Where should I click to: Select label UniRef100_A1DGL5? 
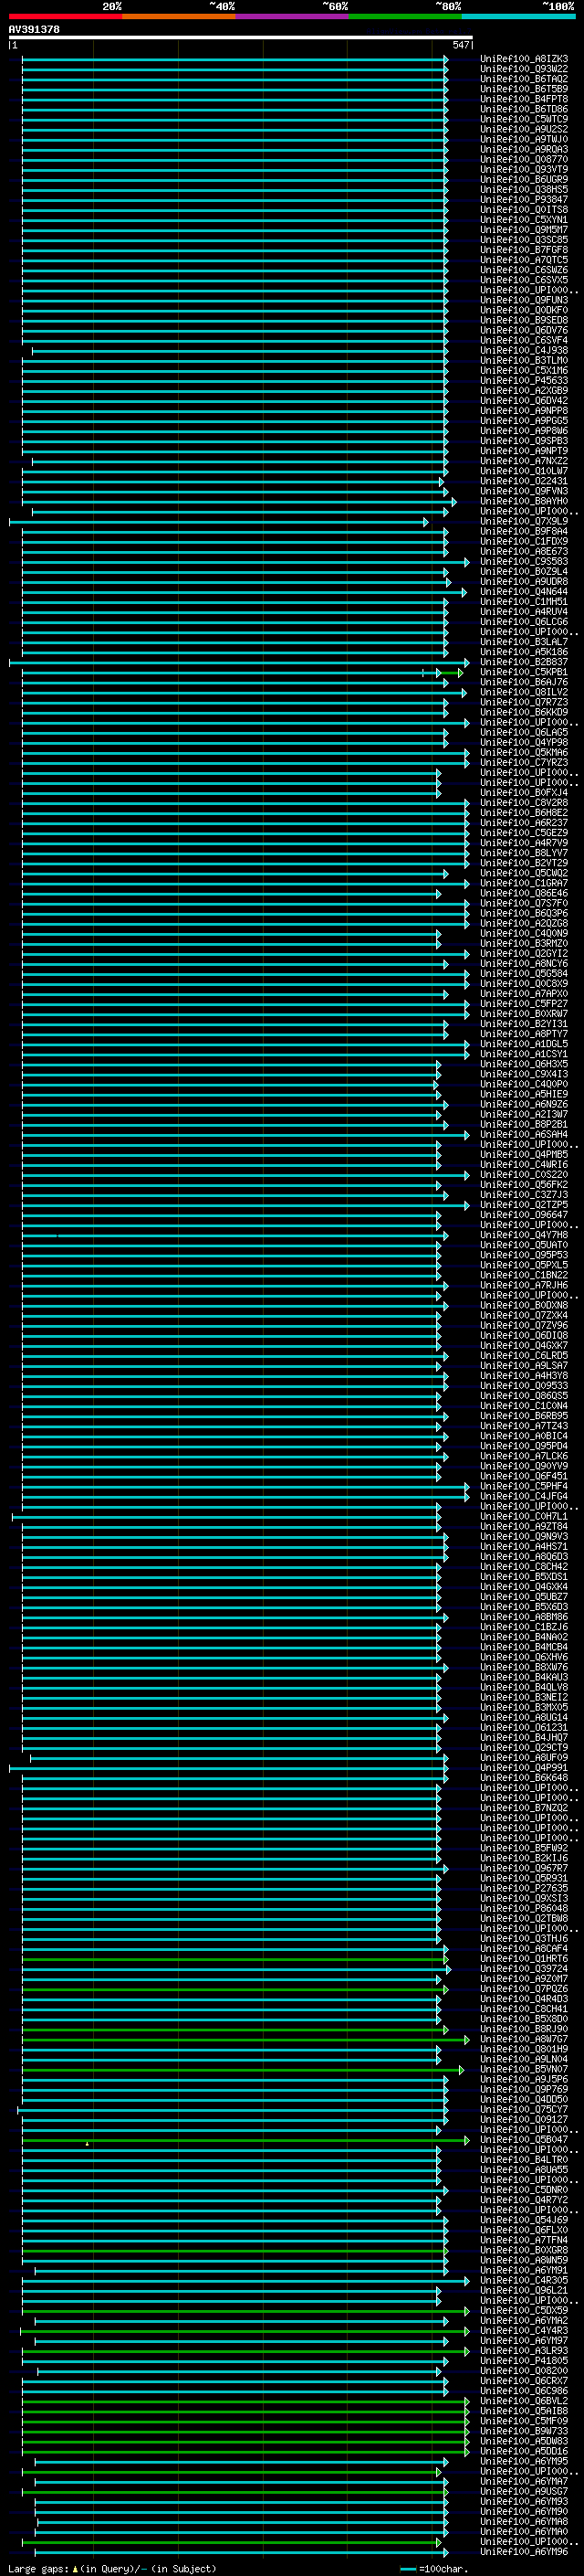(x=524, y=1044)
